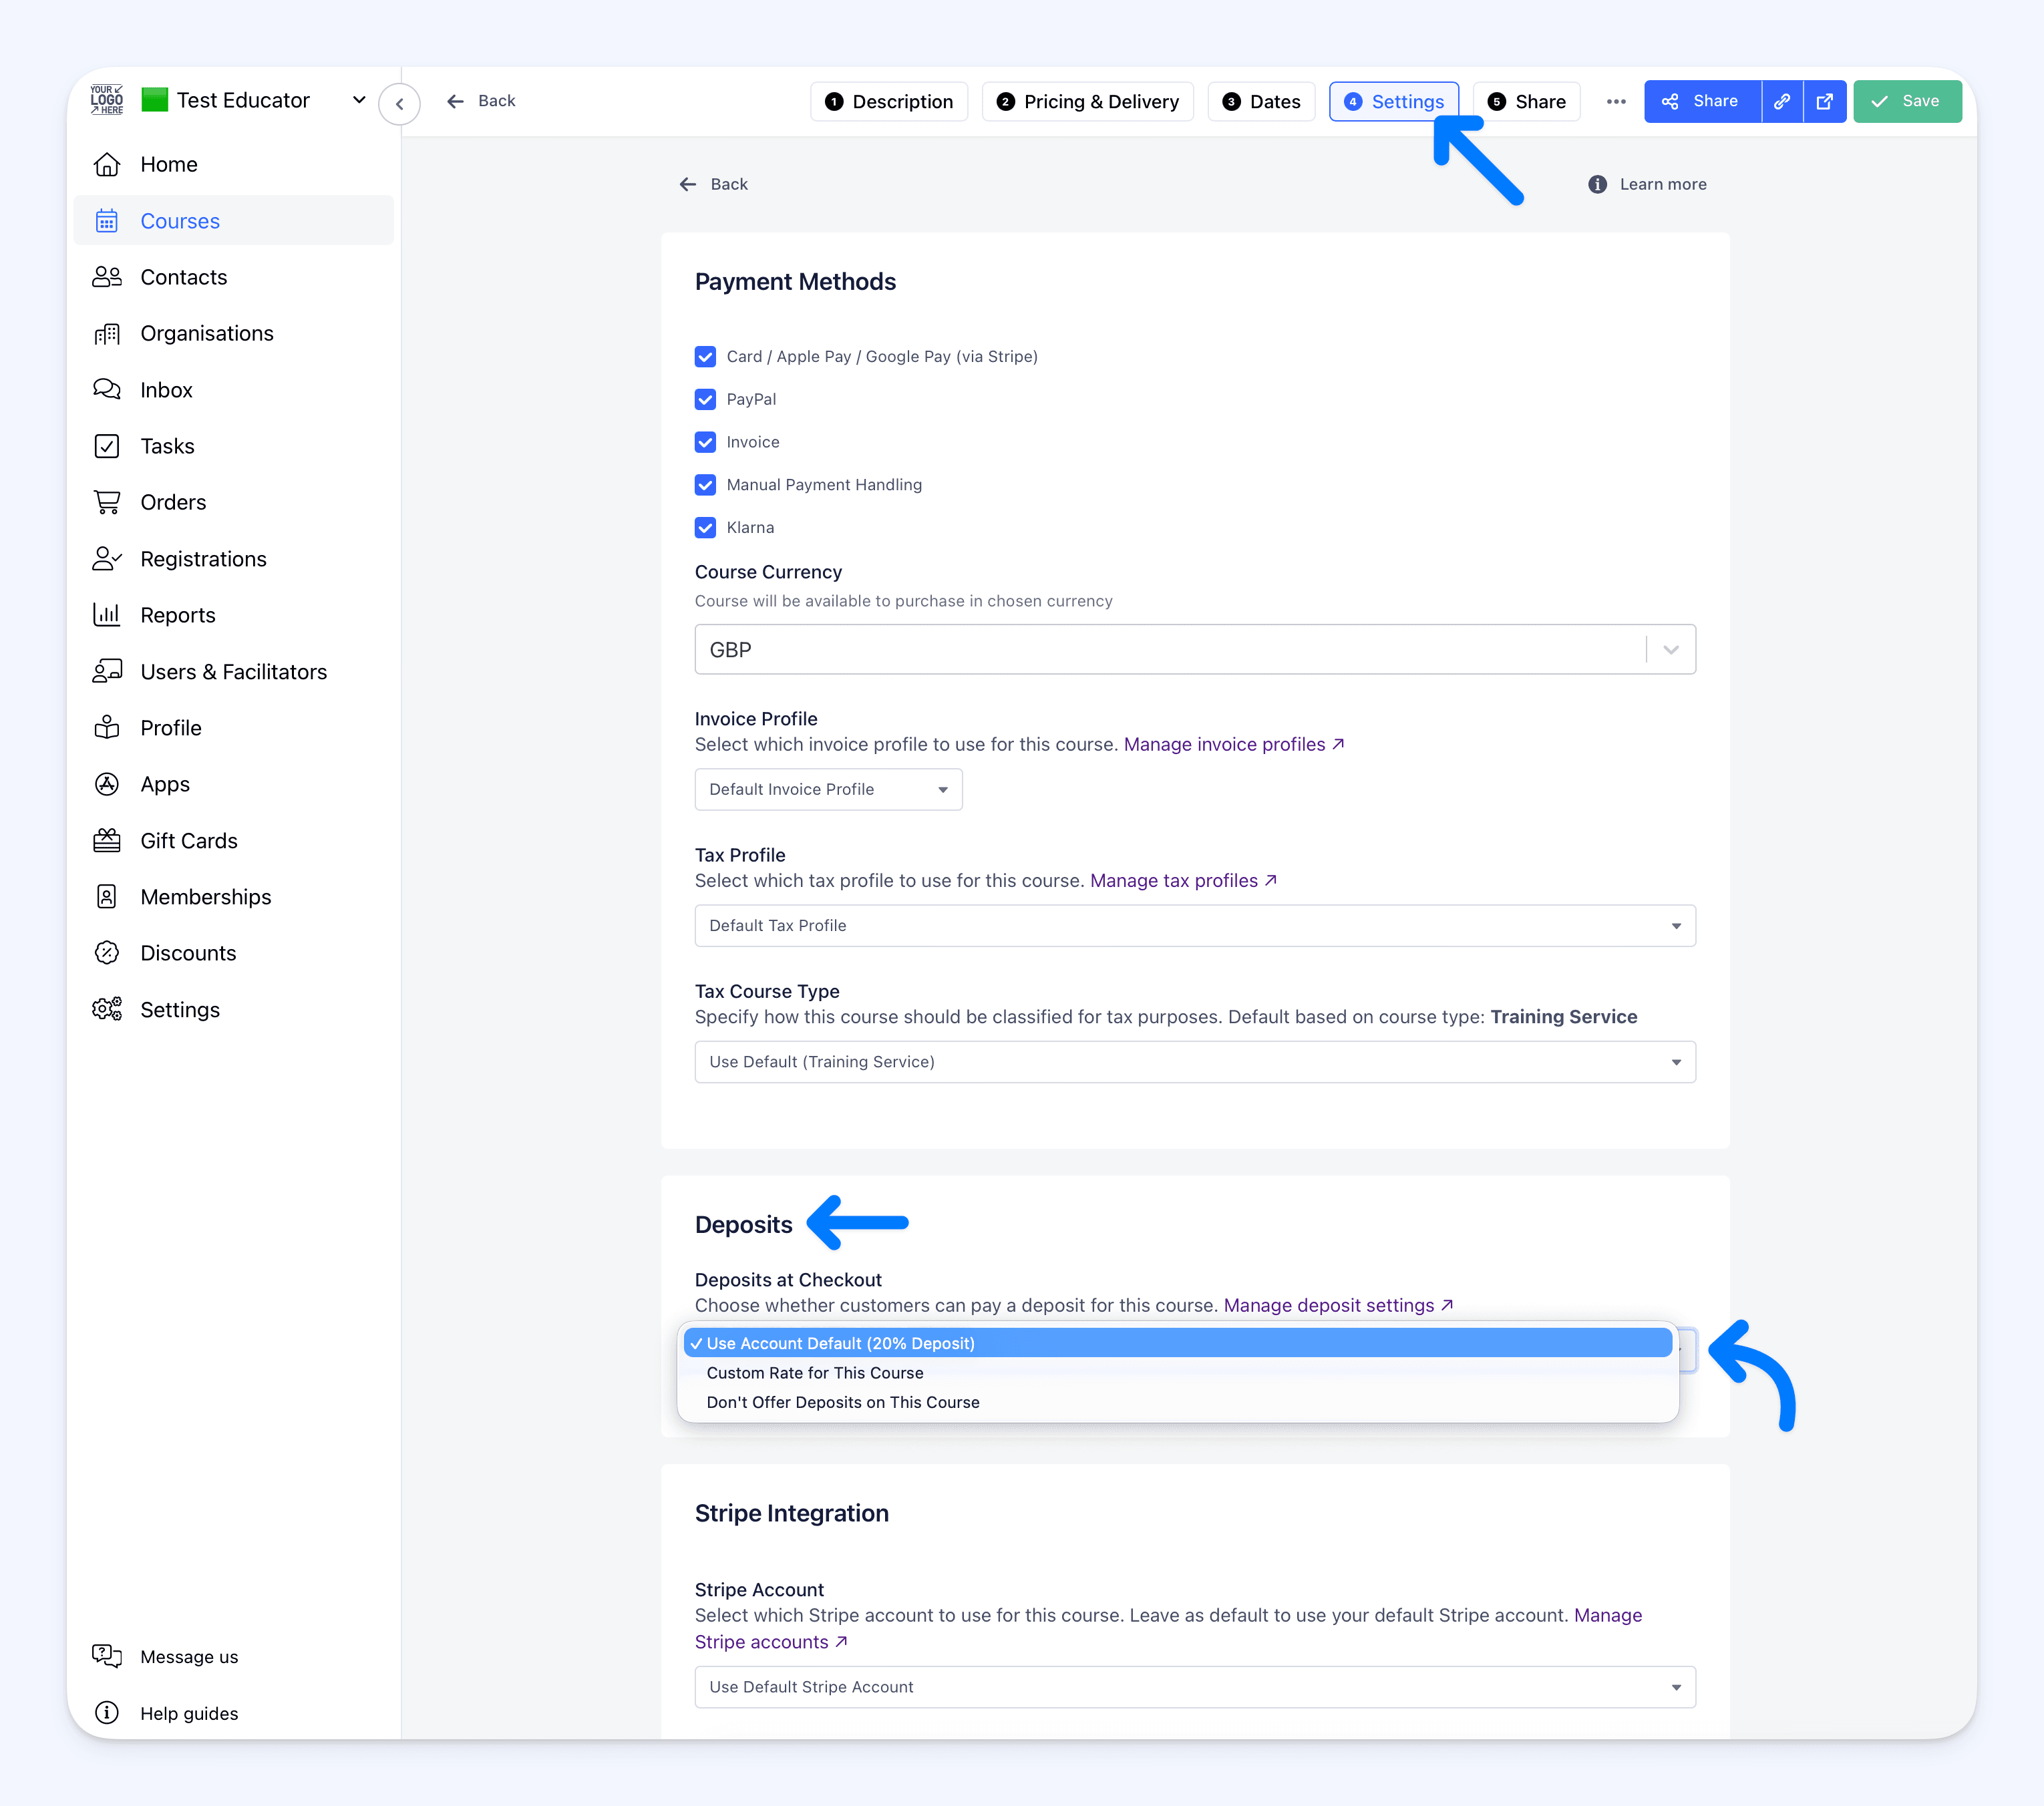Image resolution: width=2044 pixels, height=1806 pixels.
Task: Click Back above Payment Methods
Action: coord(713,184)
